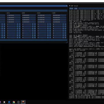Decrement first stepper row under DCP3

pyautogui.click(x=33, y=24)
